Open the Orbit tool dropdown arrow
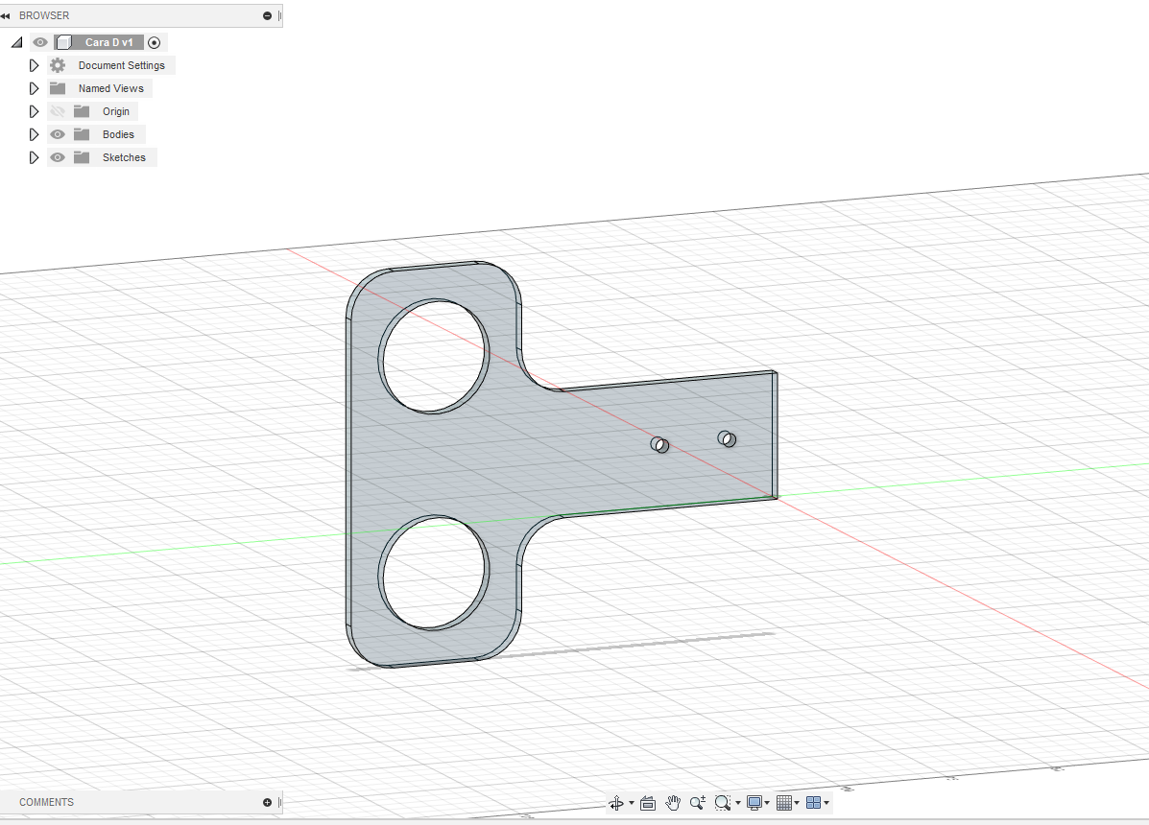This screenshot has height=825, width=1149. (632, 803)
